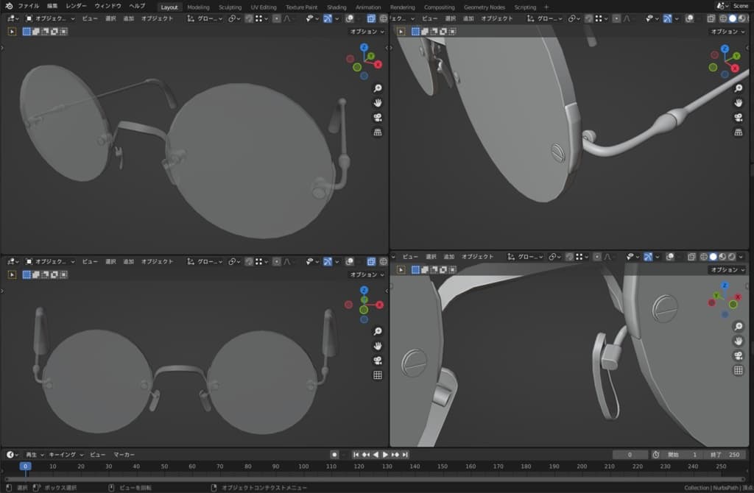The width and height of the screenshot is (754, 493).
Task: Jump to the end frame in the timeline
Action: (x=404, y=455)
